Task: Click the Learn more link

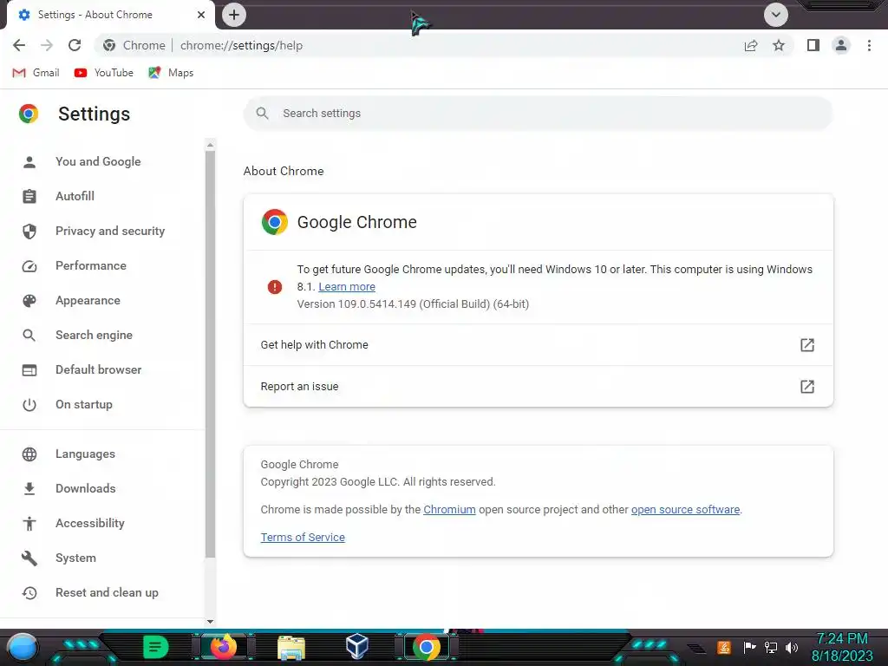Action: pyautogui.click(x=347, y=286)
